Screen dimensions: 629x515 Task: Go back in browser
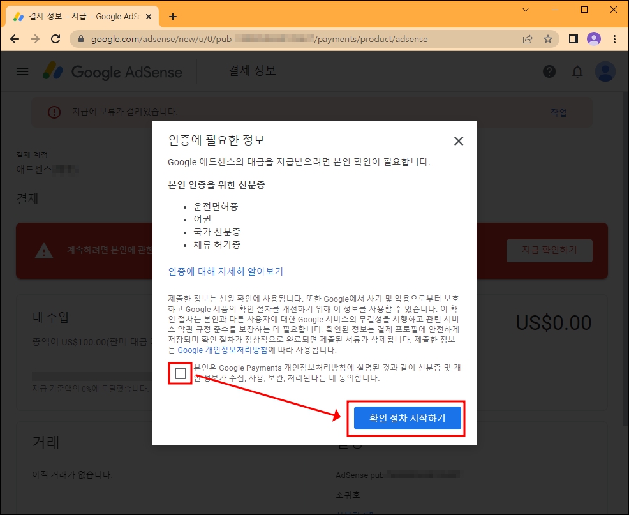click(x=15, y=39)
